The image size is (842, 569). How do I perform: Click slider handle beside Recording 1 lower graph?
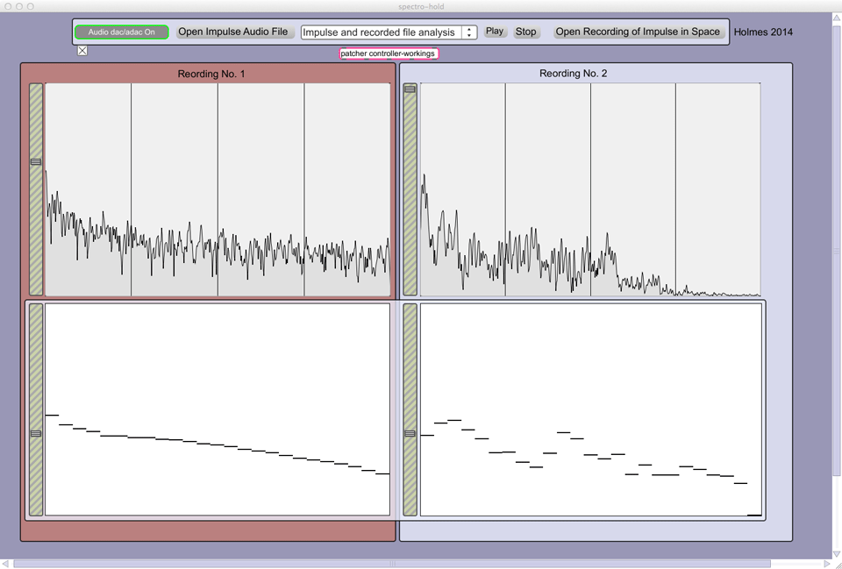coord(36,433)
